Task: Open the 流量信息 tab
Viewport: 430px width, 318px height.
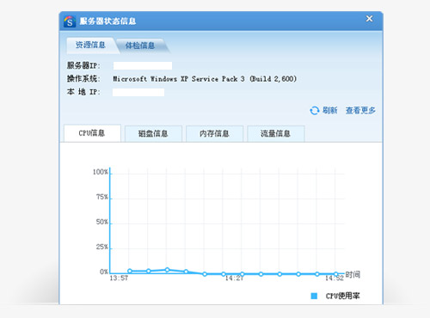Action: coord(275,134)
